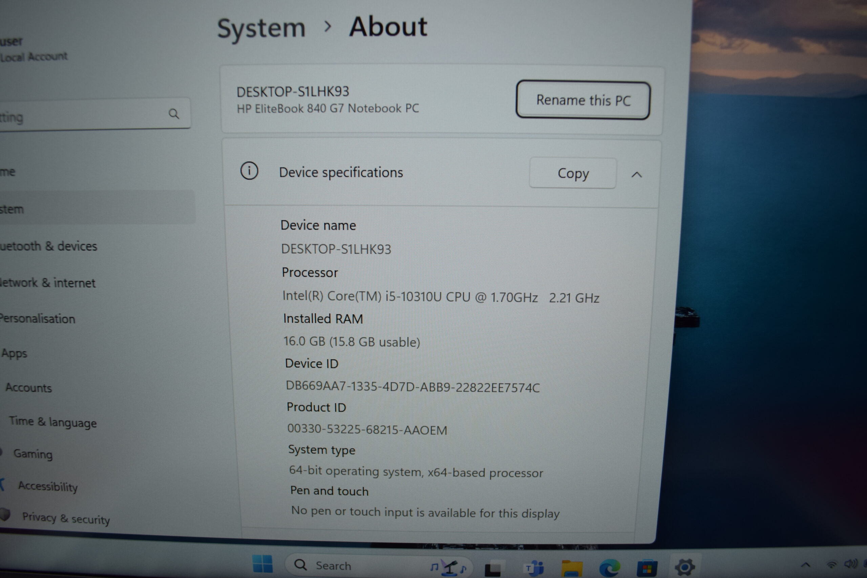Open the Home sidebar item
Image resolution: width=867 pixels, height=578 pixels.
tap(7, 172)
